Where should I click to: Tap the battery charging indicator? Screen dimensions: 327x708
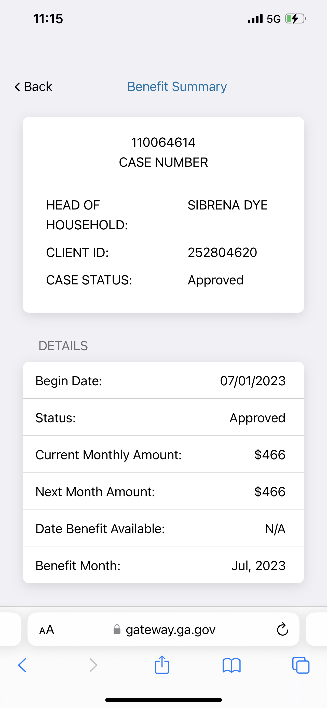[x=295, y=19]
